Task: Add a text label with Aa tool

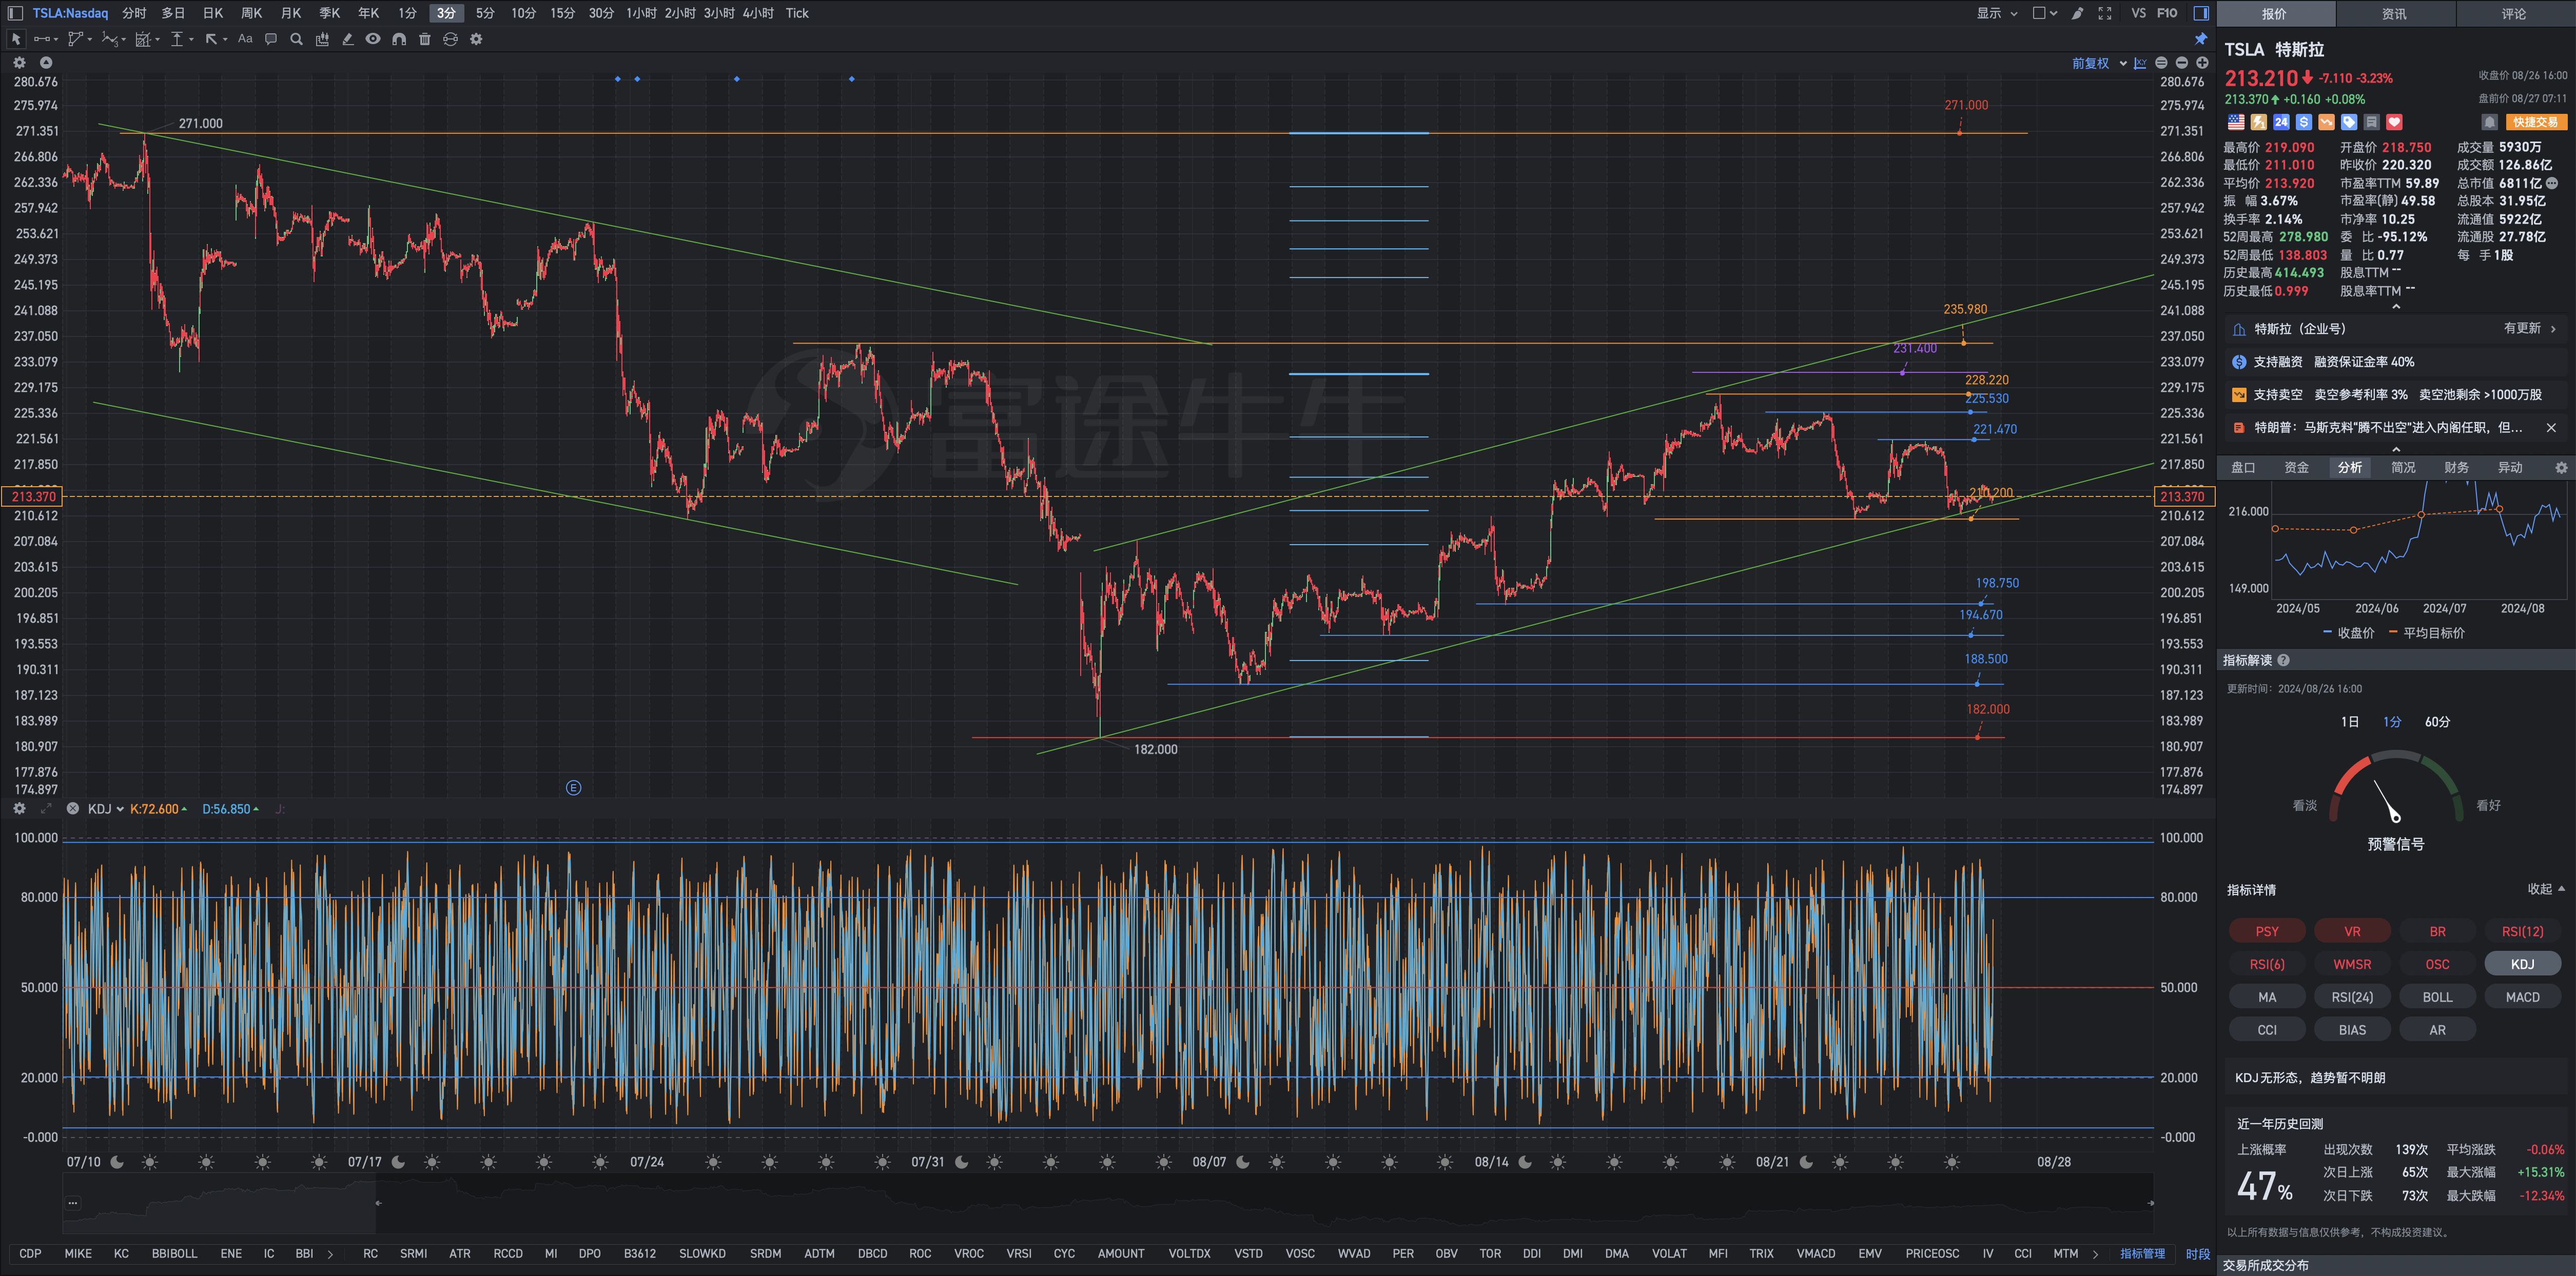Action: point(245,39)
